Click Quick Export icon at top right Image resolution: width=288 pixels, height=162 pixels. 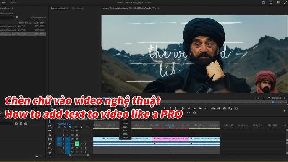(271, 3)
